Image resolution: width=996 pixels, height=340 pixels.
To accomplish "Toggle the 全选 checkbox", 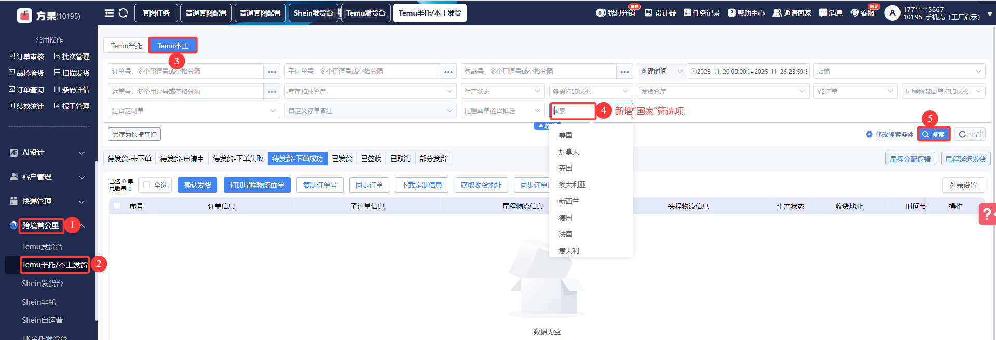I will coord(147,185).
